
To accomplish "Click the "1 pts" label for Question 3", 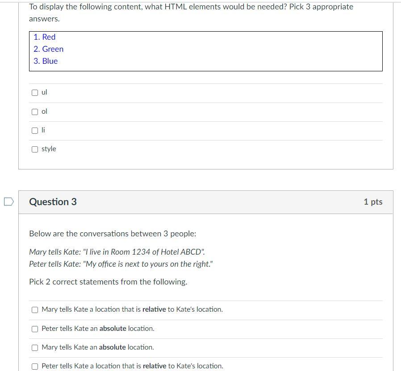I will click(373, 202).
